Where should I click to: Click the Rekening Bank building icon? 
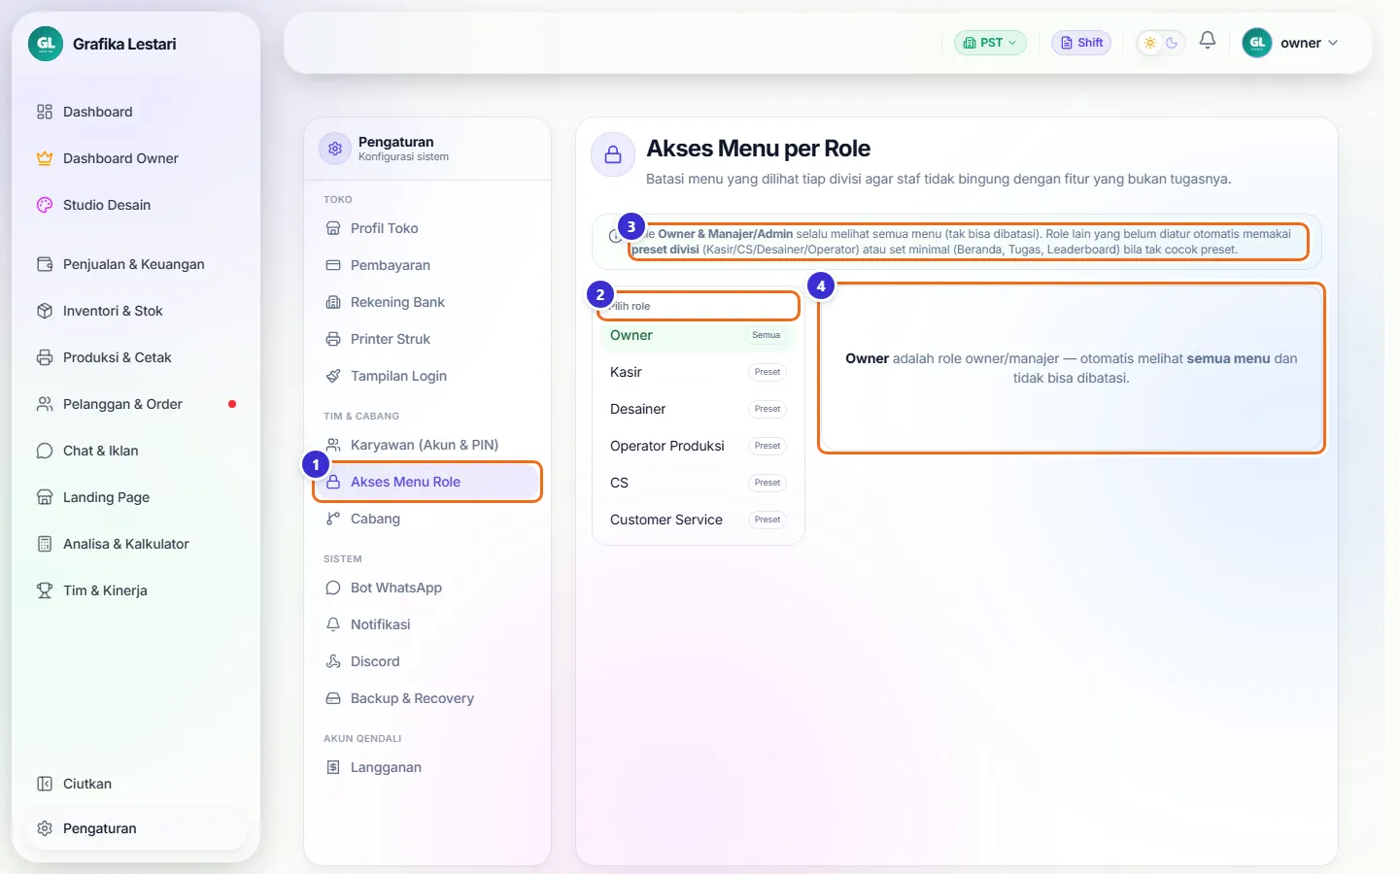point(333,302)
